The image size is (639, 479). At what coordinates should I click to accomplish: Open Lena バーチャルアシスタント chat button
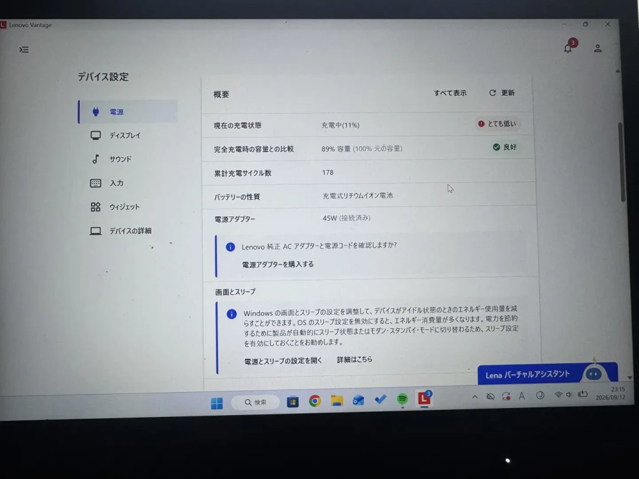tap(547, 374)
